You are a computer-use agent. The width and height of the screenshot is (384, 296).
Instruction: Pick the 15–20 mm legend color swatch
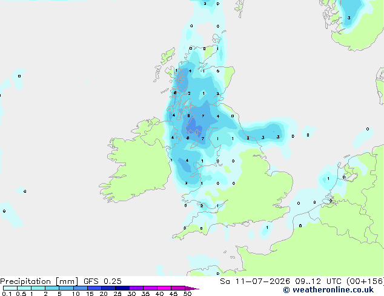pos(94,288)
